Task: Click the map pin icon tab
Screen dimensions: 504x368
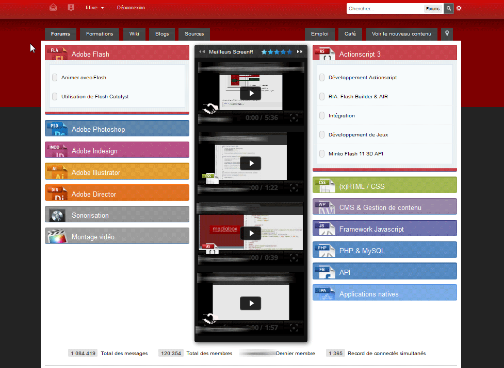Action: pos(447,33)
